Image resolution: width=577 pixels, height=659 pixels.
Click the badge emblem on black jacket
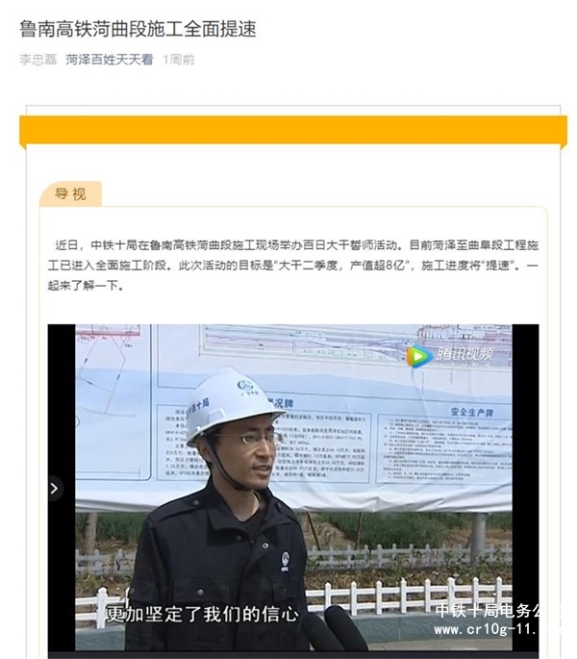pos(285,561)
